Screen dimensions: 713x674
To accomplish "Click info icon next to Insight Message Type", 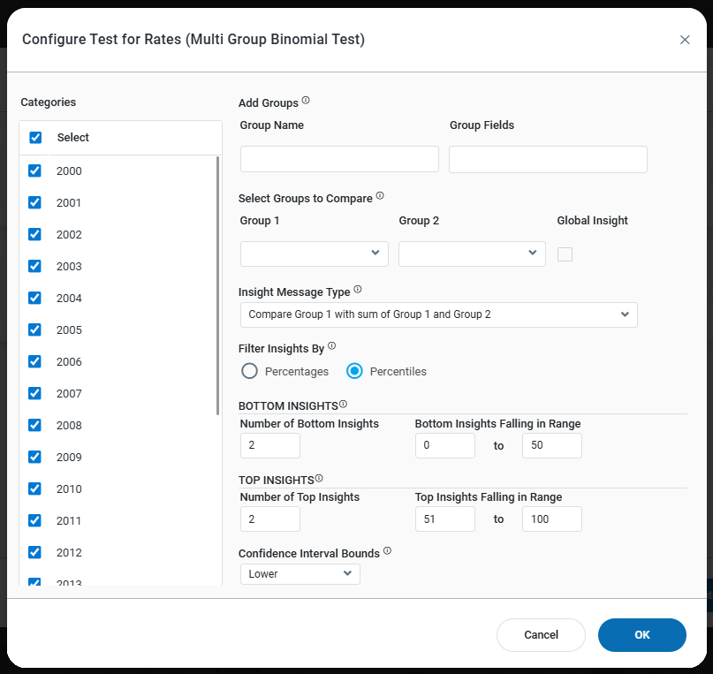I will tap(358, 290).
